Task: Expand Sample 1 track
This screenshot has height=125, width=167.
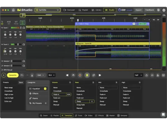Action: coord(2,61)
